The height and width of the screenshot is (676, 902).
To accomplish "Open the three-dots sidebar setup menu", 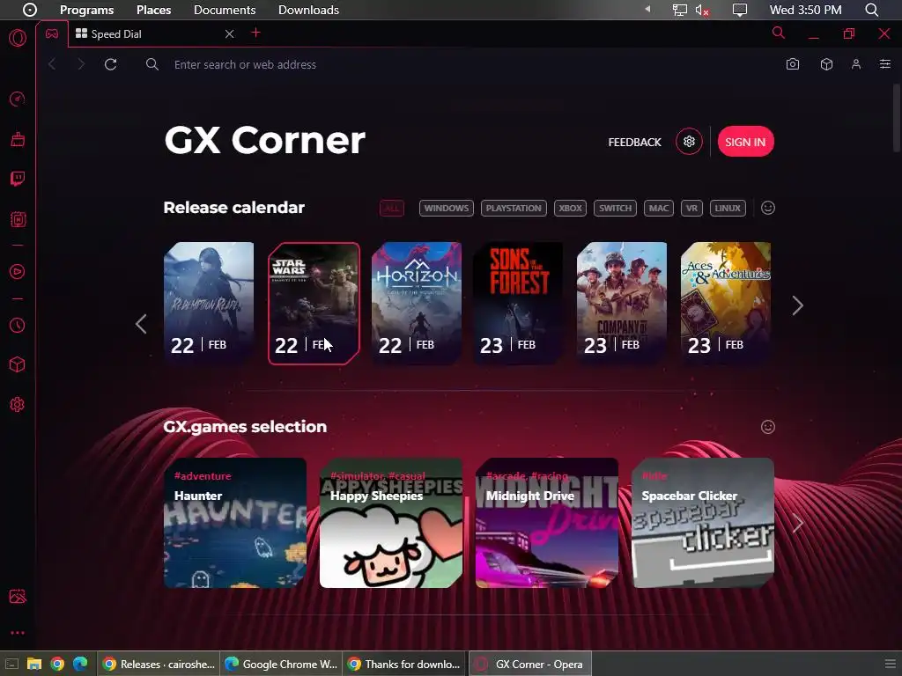I will click(18, 633).
